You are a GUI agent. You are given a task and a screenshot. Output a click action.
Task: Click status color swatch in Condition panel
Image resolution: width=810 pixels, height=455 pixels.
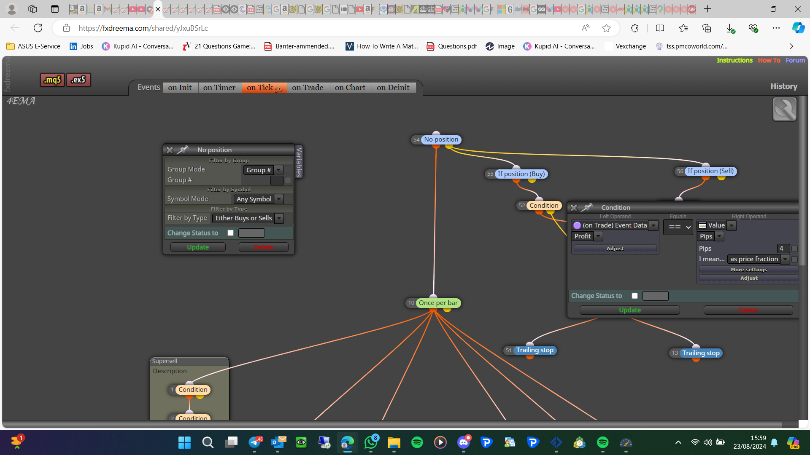pyautogui.click(x=655, y=296)
